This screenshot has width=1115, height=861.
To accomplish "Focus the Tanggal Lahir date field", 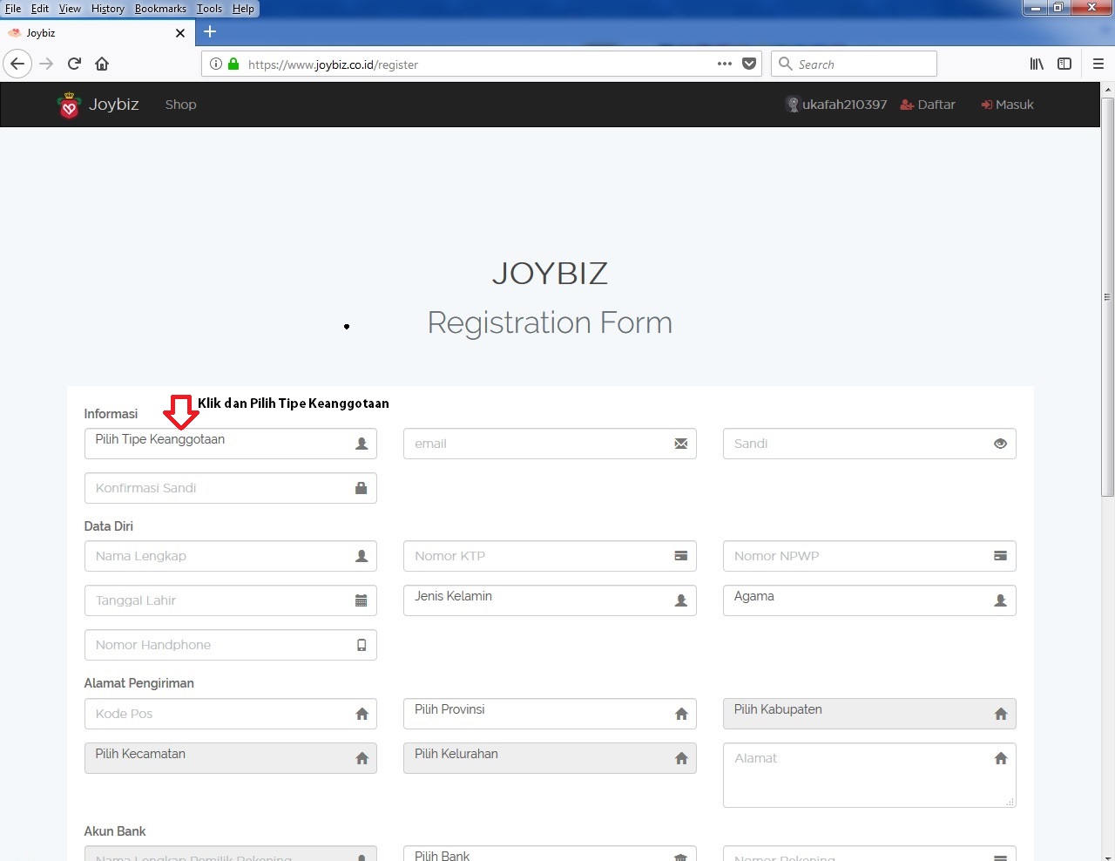I will (231, 600).
